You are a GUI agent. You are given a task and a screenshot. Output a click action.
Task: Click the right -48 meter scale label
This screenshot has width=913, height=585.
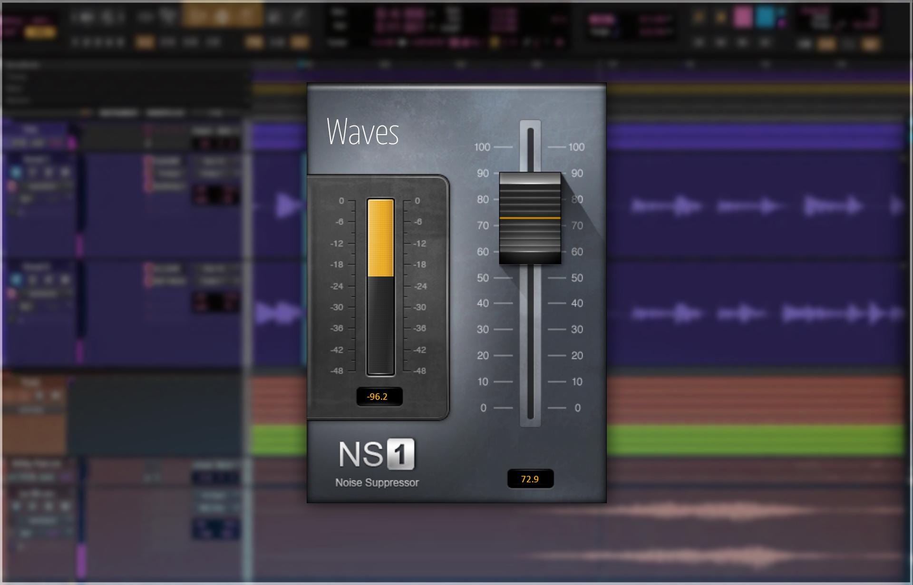[419, 371]
